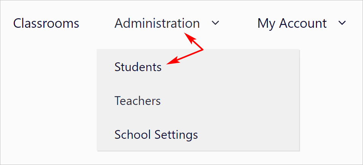
Task: Choose the School Settings menu entry
Action: pos(156,135)
